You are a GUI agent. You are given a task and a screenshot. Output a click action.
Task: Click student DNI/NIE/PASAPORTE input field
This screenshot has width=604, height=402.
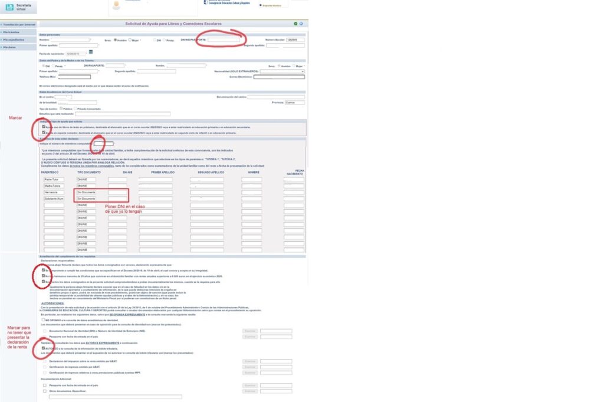pos(224,39)
